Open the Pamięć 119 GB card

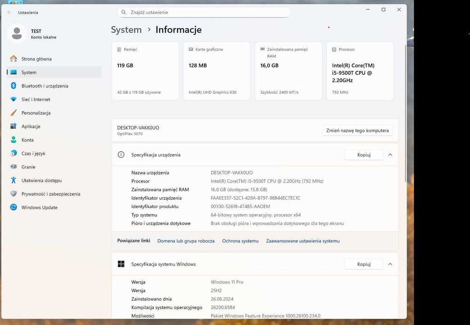click(x=145, y=71)
